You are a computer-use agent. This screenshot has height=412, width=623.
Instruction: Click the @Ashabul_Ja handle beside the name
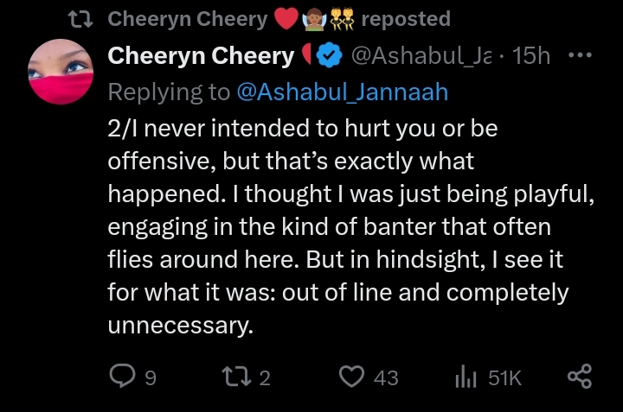(x=421, y=57)
